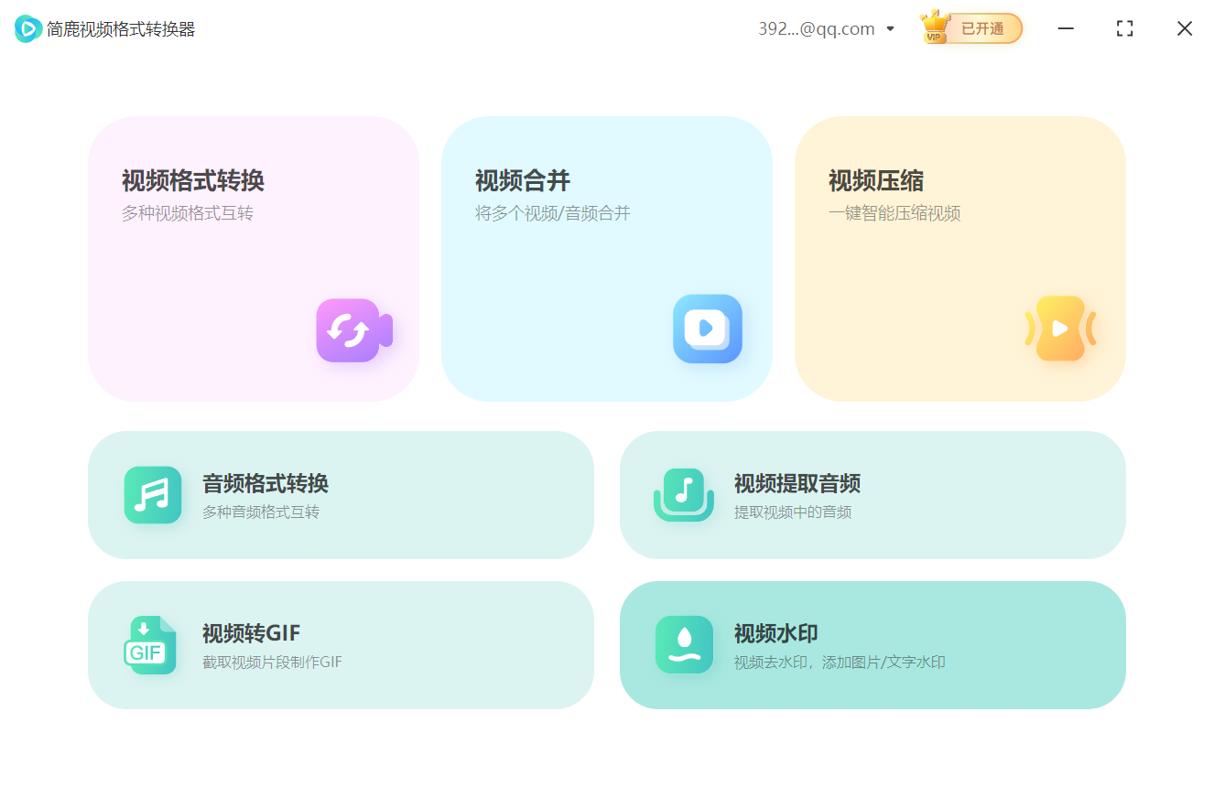Open 视频压缩 to compress videos
Viewport: 1214px width, 787px height.
[959, 259]
